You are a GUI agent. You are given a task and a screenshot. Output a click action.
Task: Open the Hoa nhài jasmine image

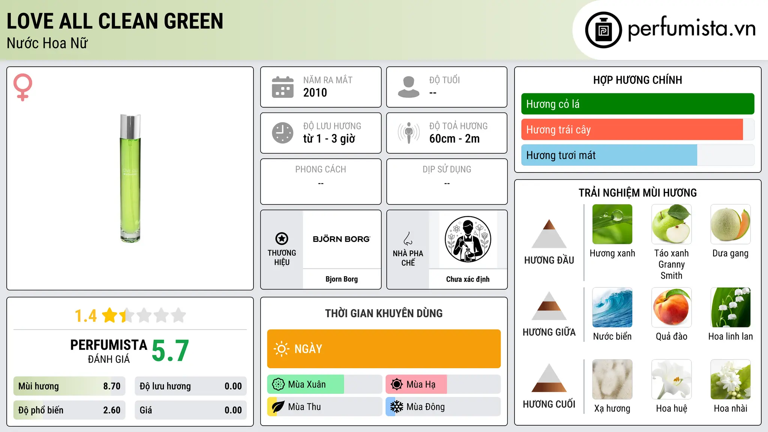click(730, 379)
